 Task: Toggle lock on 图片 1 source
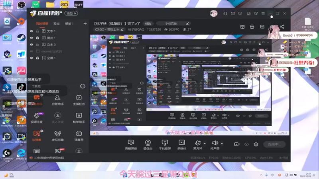pos(37,38)
